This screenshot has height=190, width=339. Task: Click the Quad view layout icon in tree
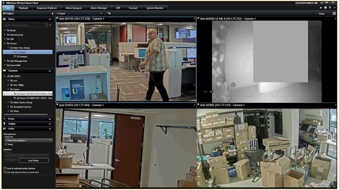point(15,52)
